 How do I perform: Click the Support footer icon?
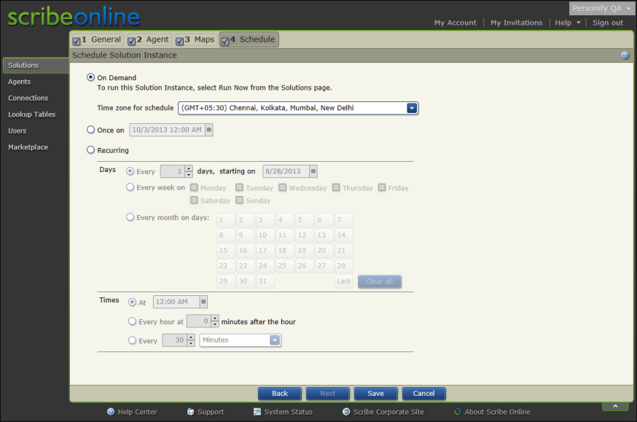[x=190, y=412]
